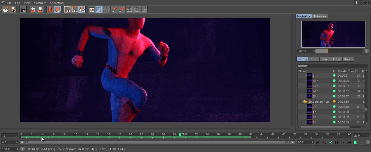371x152 pixels.
Task: Select the History tab
Action: pos(302,59)
